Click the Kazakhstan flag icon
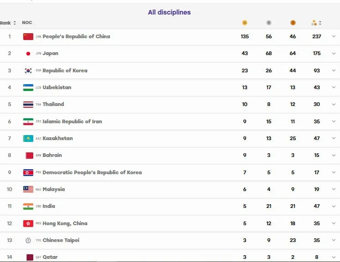340x262 pixels. point(28,138)
